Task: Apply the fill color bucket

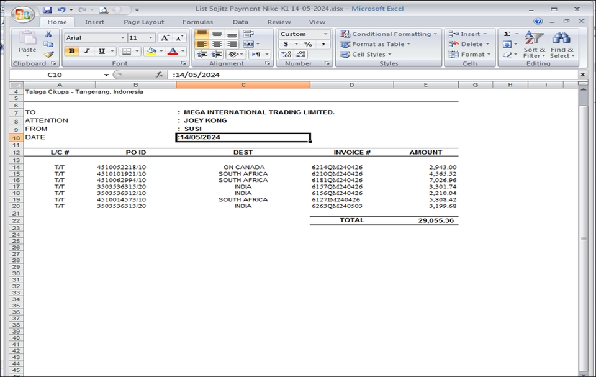Action: click(151, 51)
